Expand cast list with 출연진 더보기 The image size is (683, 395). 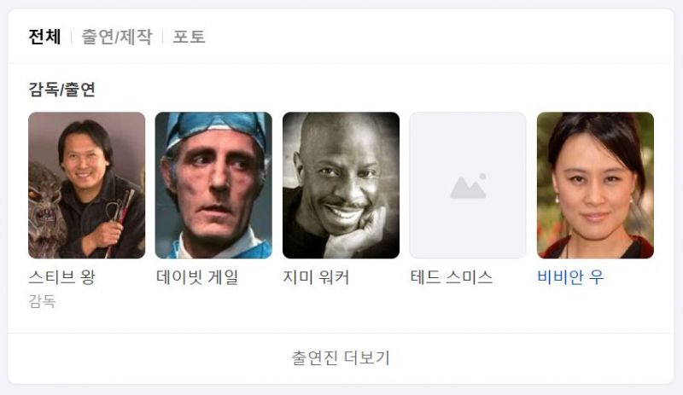click(x=341, y=358)
